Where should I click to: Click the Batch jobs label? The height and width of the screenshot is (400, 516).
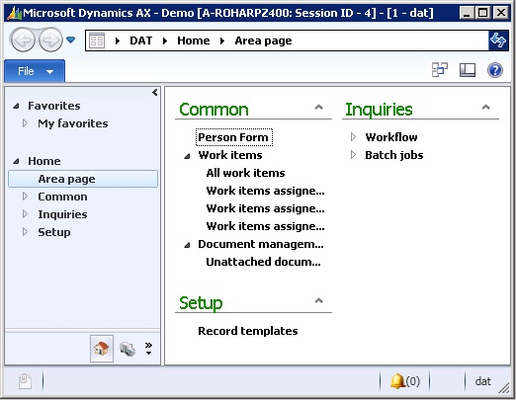click(394, 155)
